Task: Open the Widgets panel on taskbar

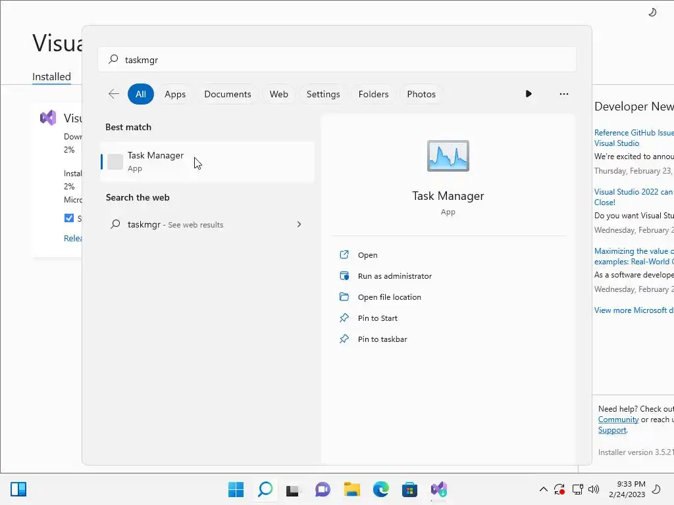Action: [18, 489]
